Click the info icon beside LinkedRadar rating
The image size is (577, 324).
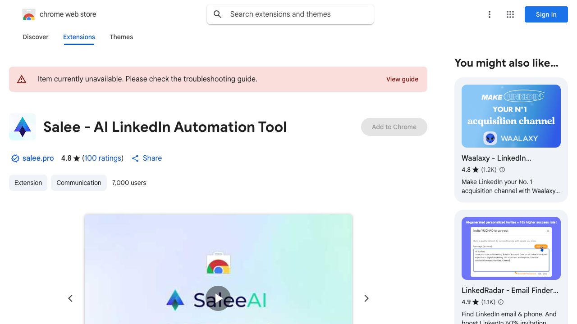[x=501, y=302]
